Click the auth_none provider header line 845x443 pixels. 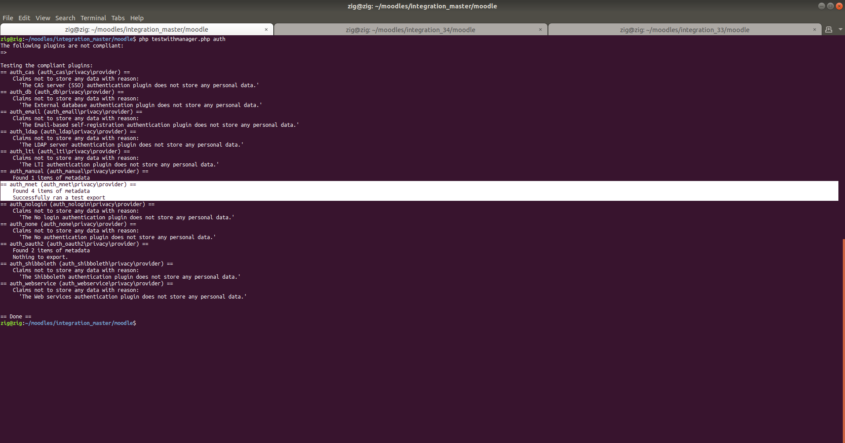point(68,224)
